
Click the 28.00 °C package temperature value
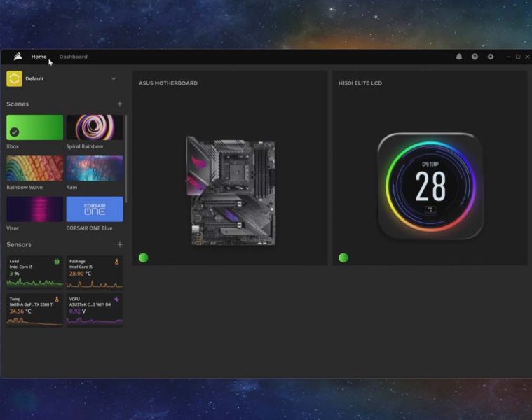pyautogui.click(x=80, y=273)
